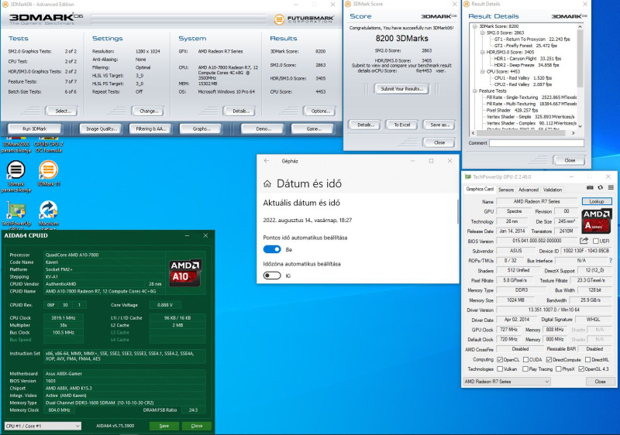
Task: Click the GPU-Z screenshot camera icon
Action: point(590,188)
